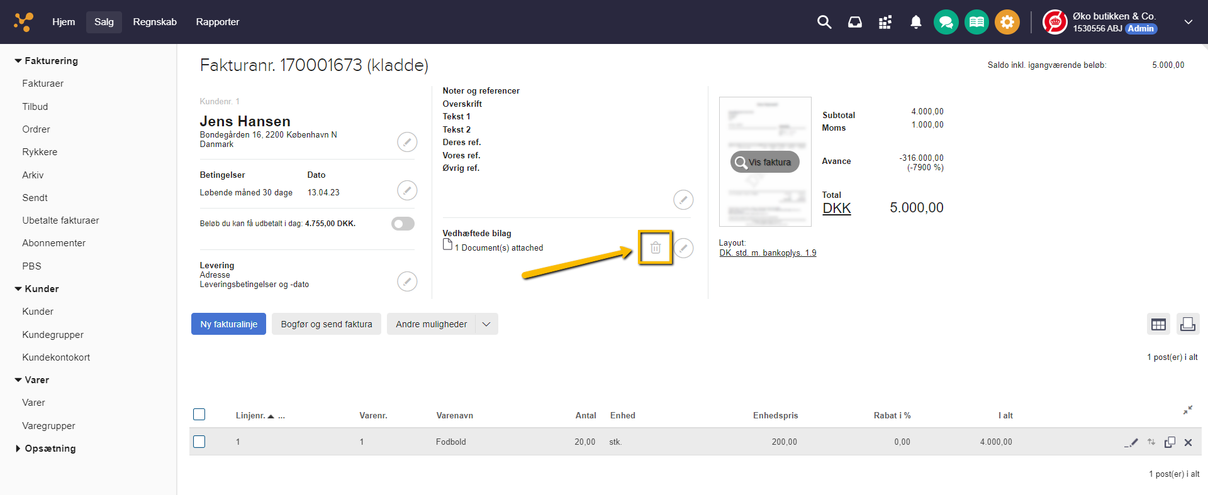
Task: Click the orange settings gear icon
Action: (1007, 22)
